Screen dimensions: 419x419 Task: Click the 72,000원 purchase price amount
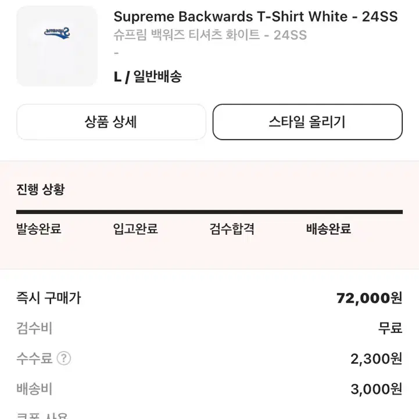(369, 298)
